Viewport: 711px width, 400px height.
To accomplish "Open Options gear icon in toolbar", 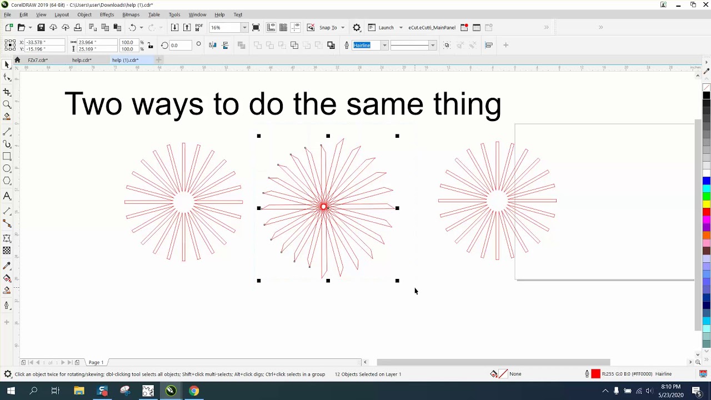I will (357, 27).
